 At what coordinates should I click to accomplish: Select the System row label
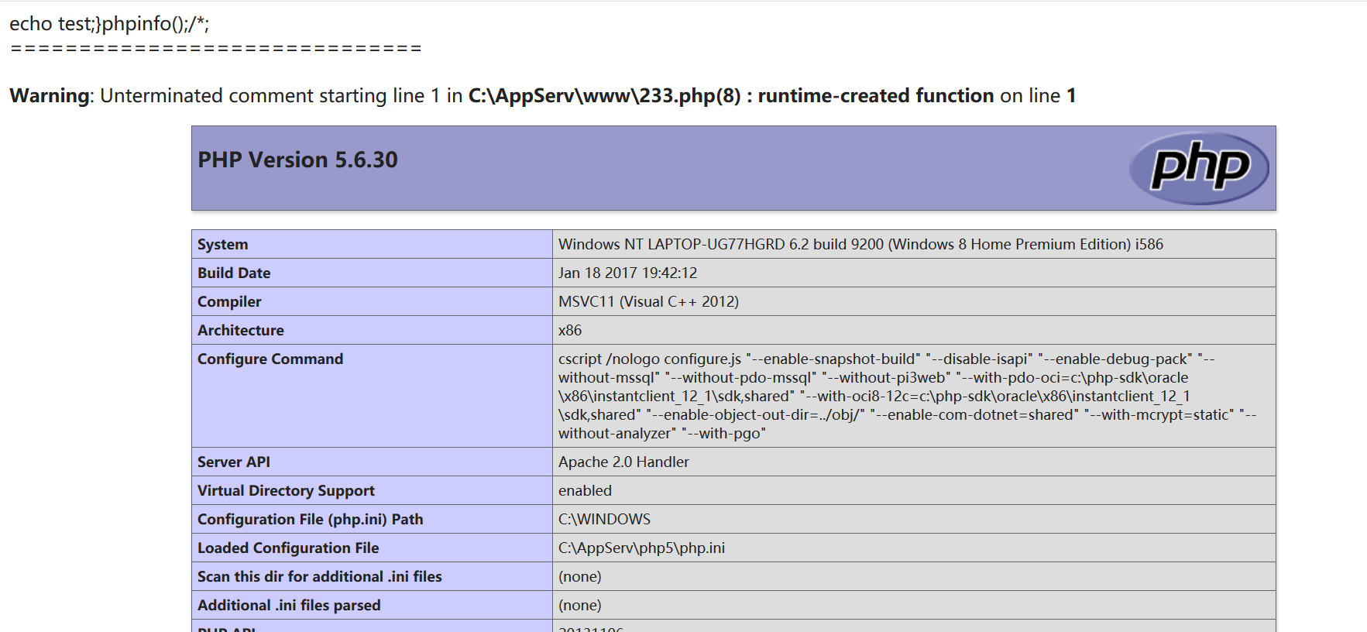[x=222, y=244]
